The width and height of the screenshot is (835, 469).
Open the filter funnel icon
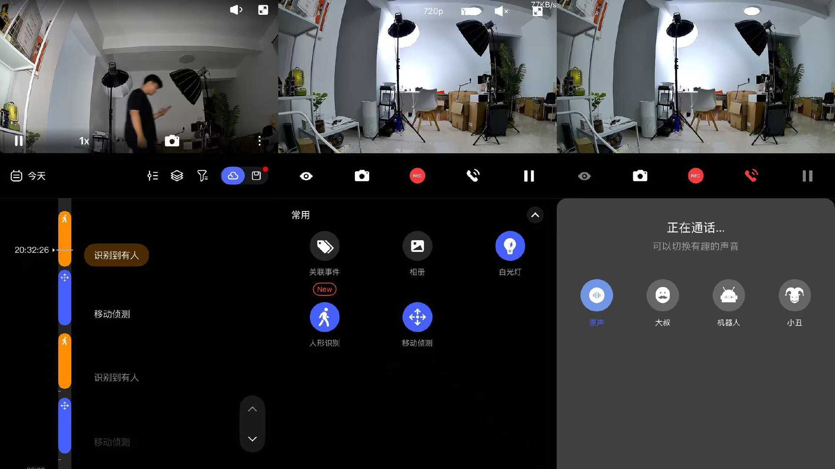(x=202, y=176)
